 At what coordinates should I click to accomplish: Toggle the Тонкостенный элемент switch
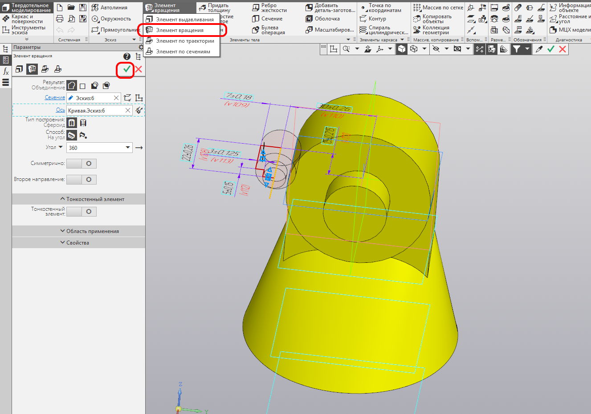pyautogui.click(x=82, y=212)
